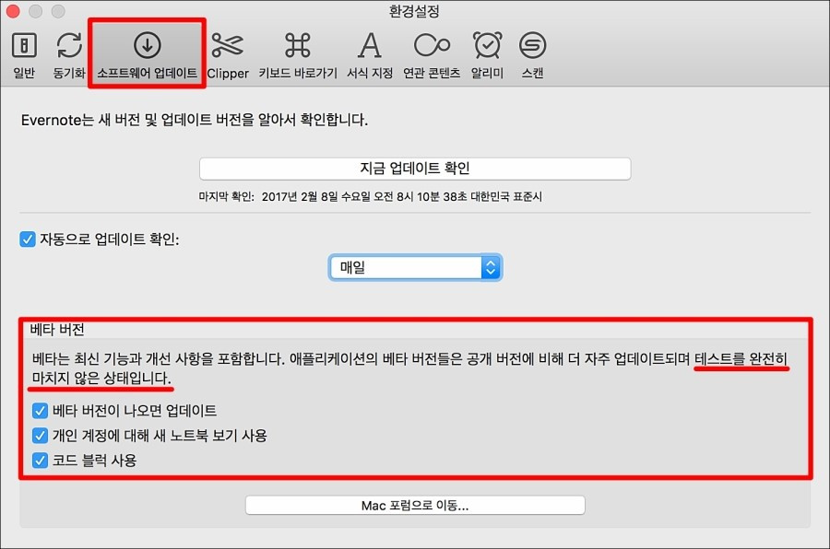Click the Mac 포럼으로 이동 button
Image resolution: width=830 pixels, height=549 pixels.
[415, 505]
